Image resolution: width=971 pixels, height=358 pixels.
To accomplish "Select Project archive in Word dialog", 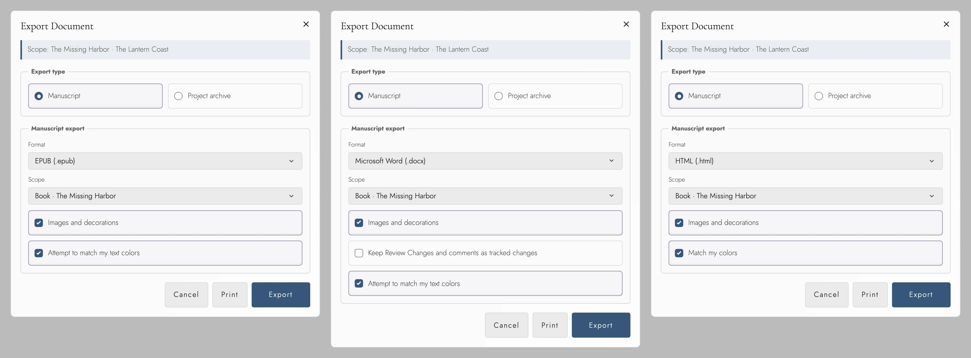I will pos(555,96).
